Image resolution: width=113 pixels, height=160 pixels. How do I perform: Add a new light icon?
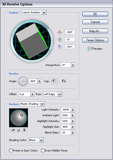[18, 130]
